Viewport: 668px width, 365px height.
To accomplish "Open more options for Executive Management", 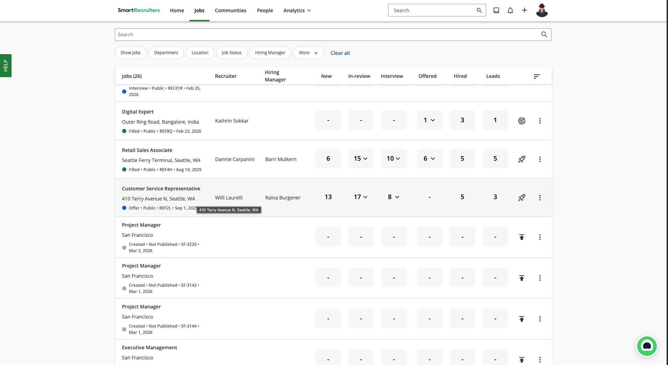I will (540, 360).
